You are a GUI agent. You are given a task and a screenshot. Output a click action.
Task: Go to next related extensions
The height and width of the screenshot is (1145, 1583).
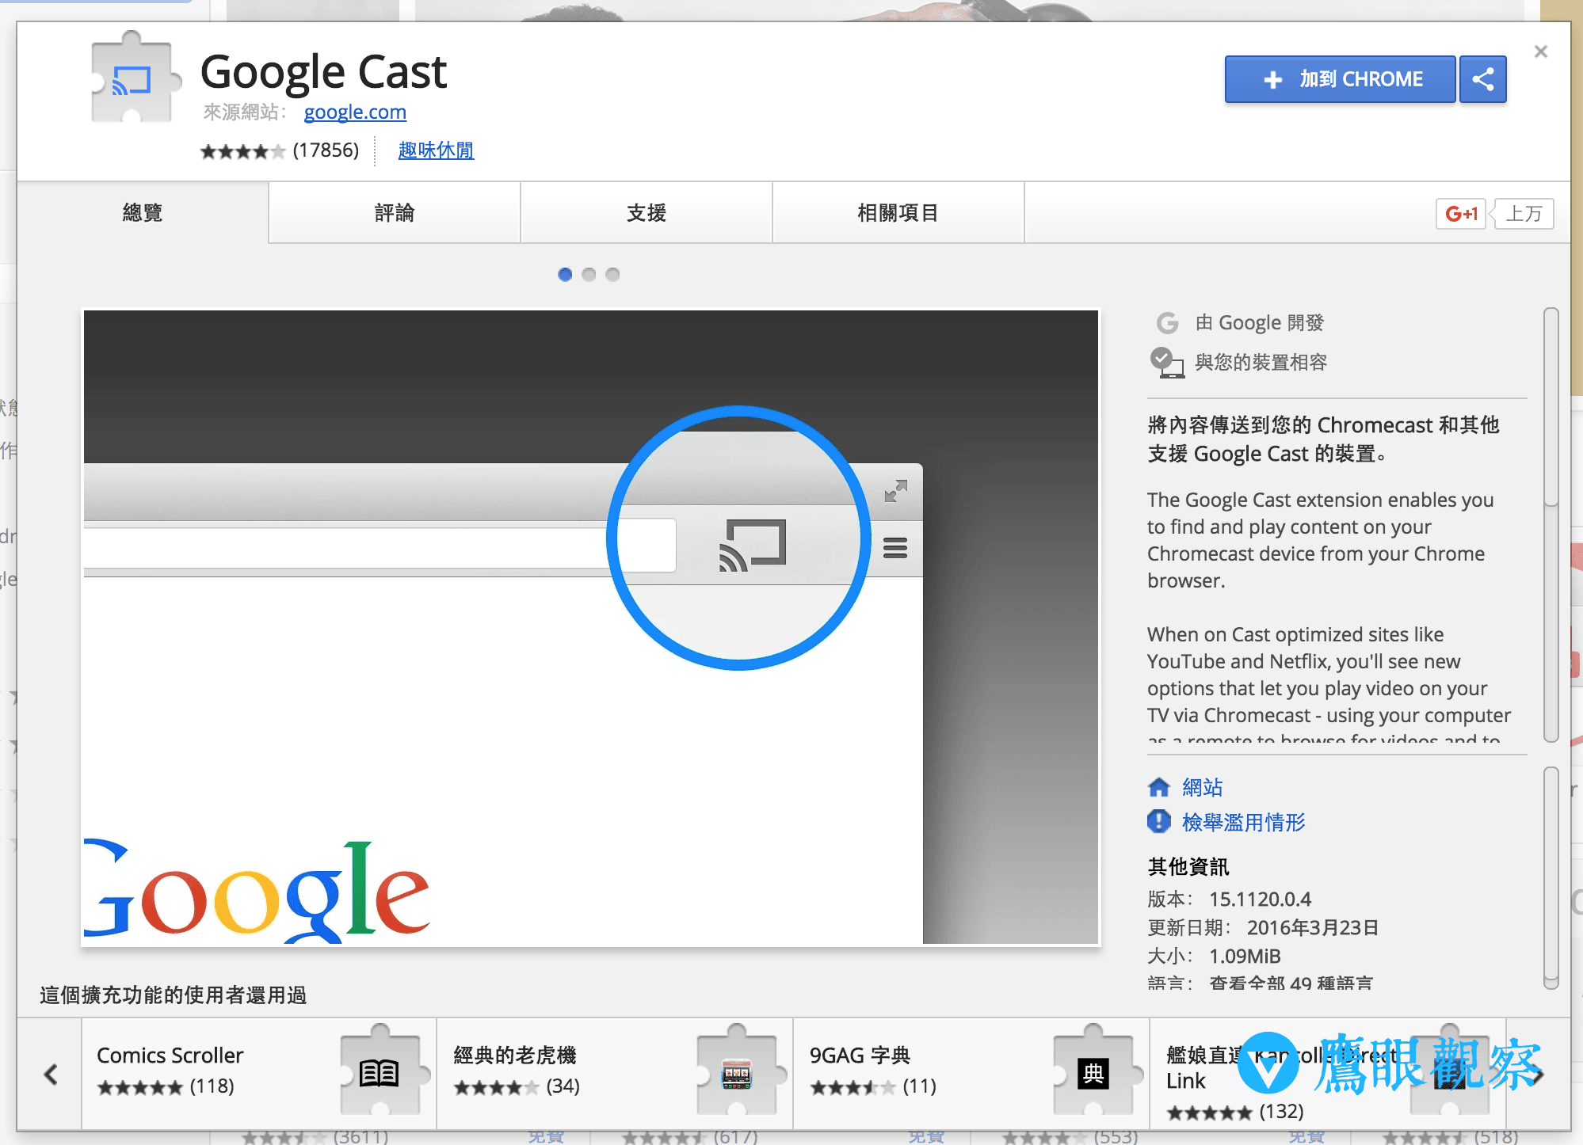click(x=1539, y=1075)
